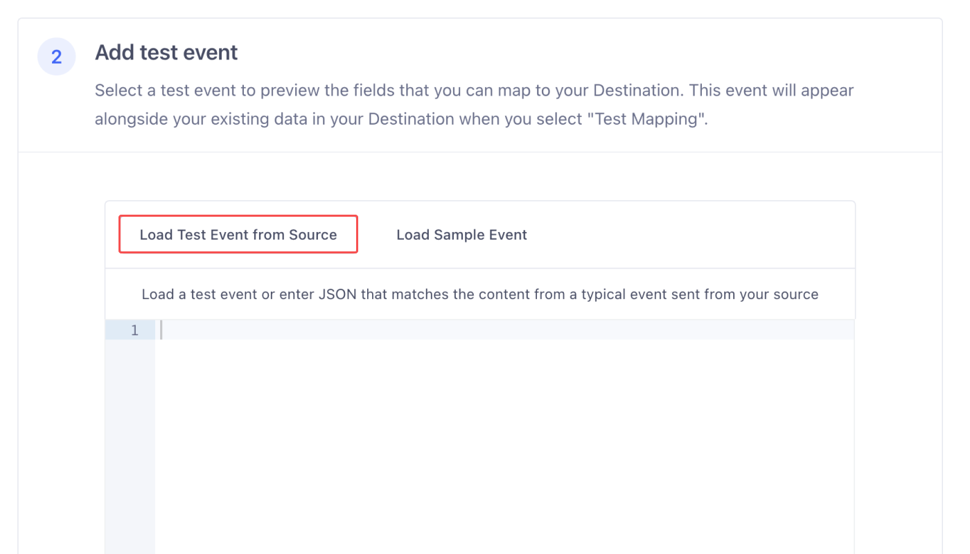Select line number 1 in the editor gutter
Image resolution: width=970 pixels, height=554 pixels.
click(134, 330)
